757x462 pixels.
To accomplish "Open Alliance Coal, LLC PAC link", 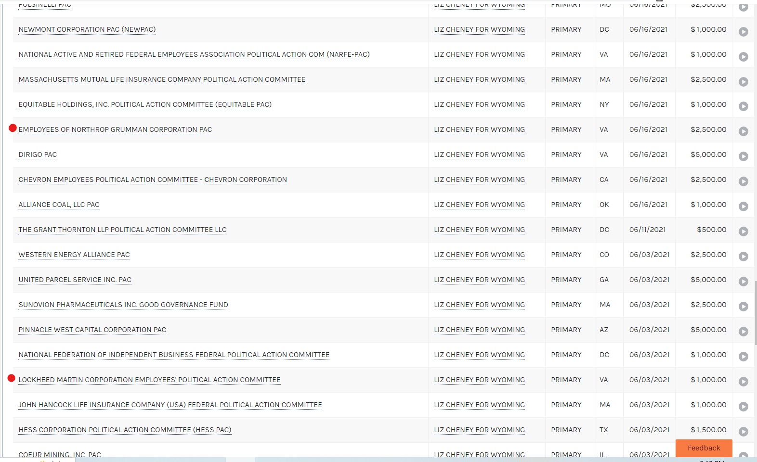I will [x=59, y=205].
